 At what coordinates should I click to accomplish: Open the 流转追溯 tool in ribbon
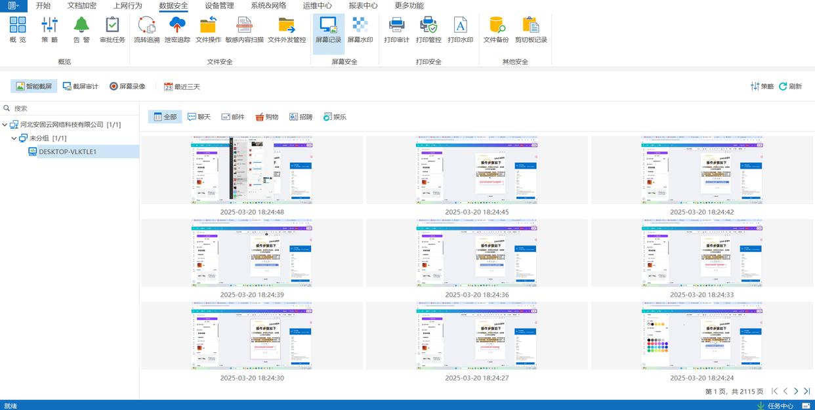146,26
